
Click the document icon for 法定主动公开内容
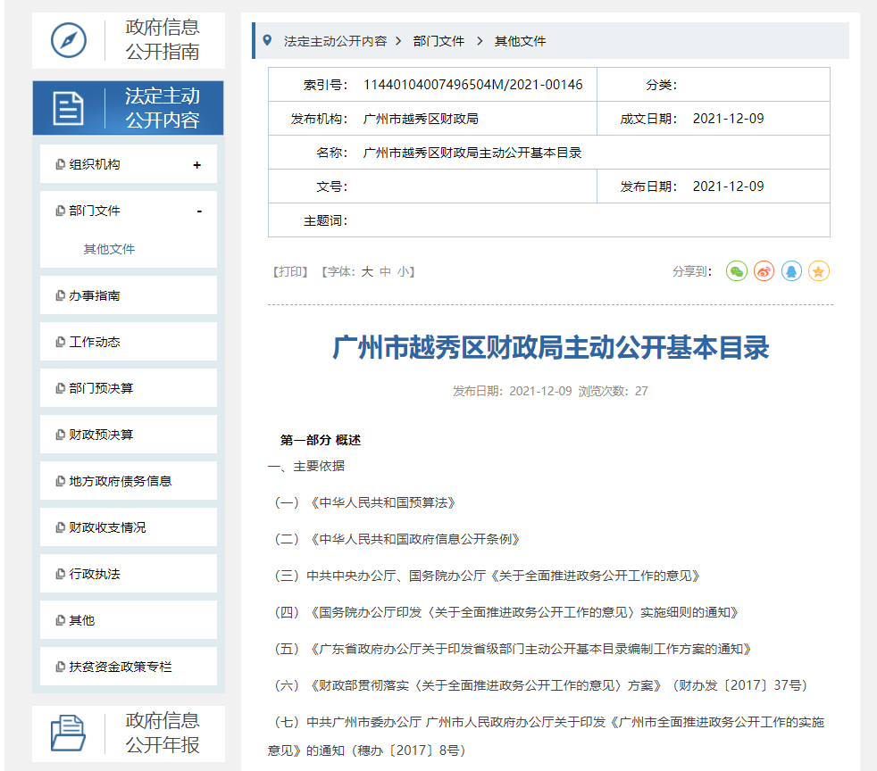(68, 108)
